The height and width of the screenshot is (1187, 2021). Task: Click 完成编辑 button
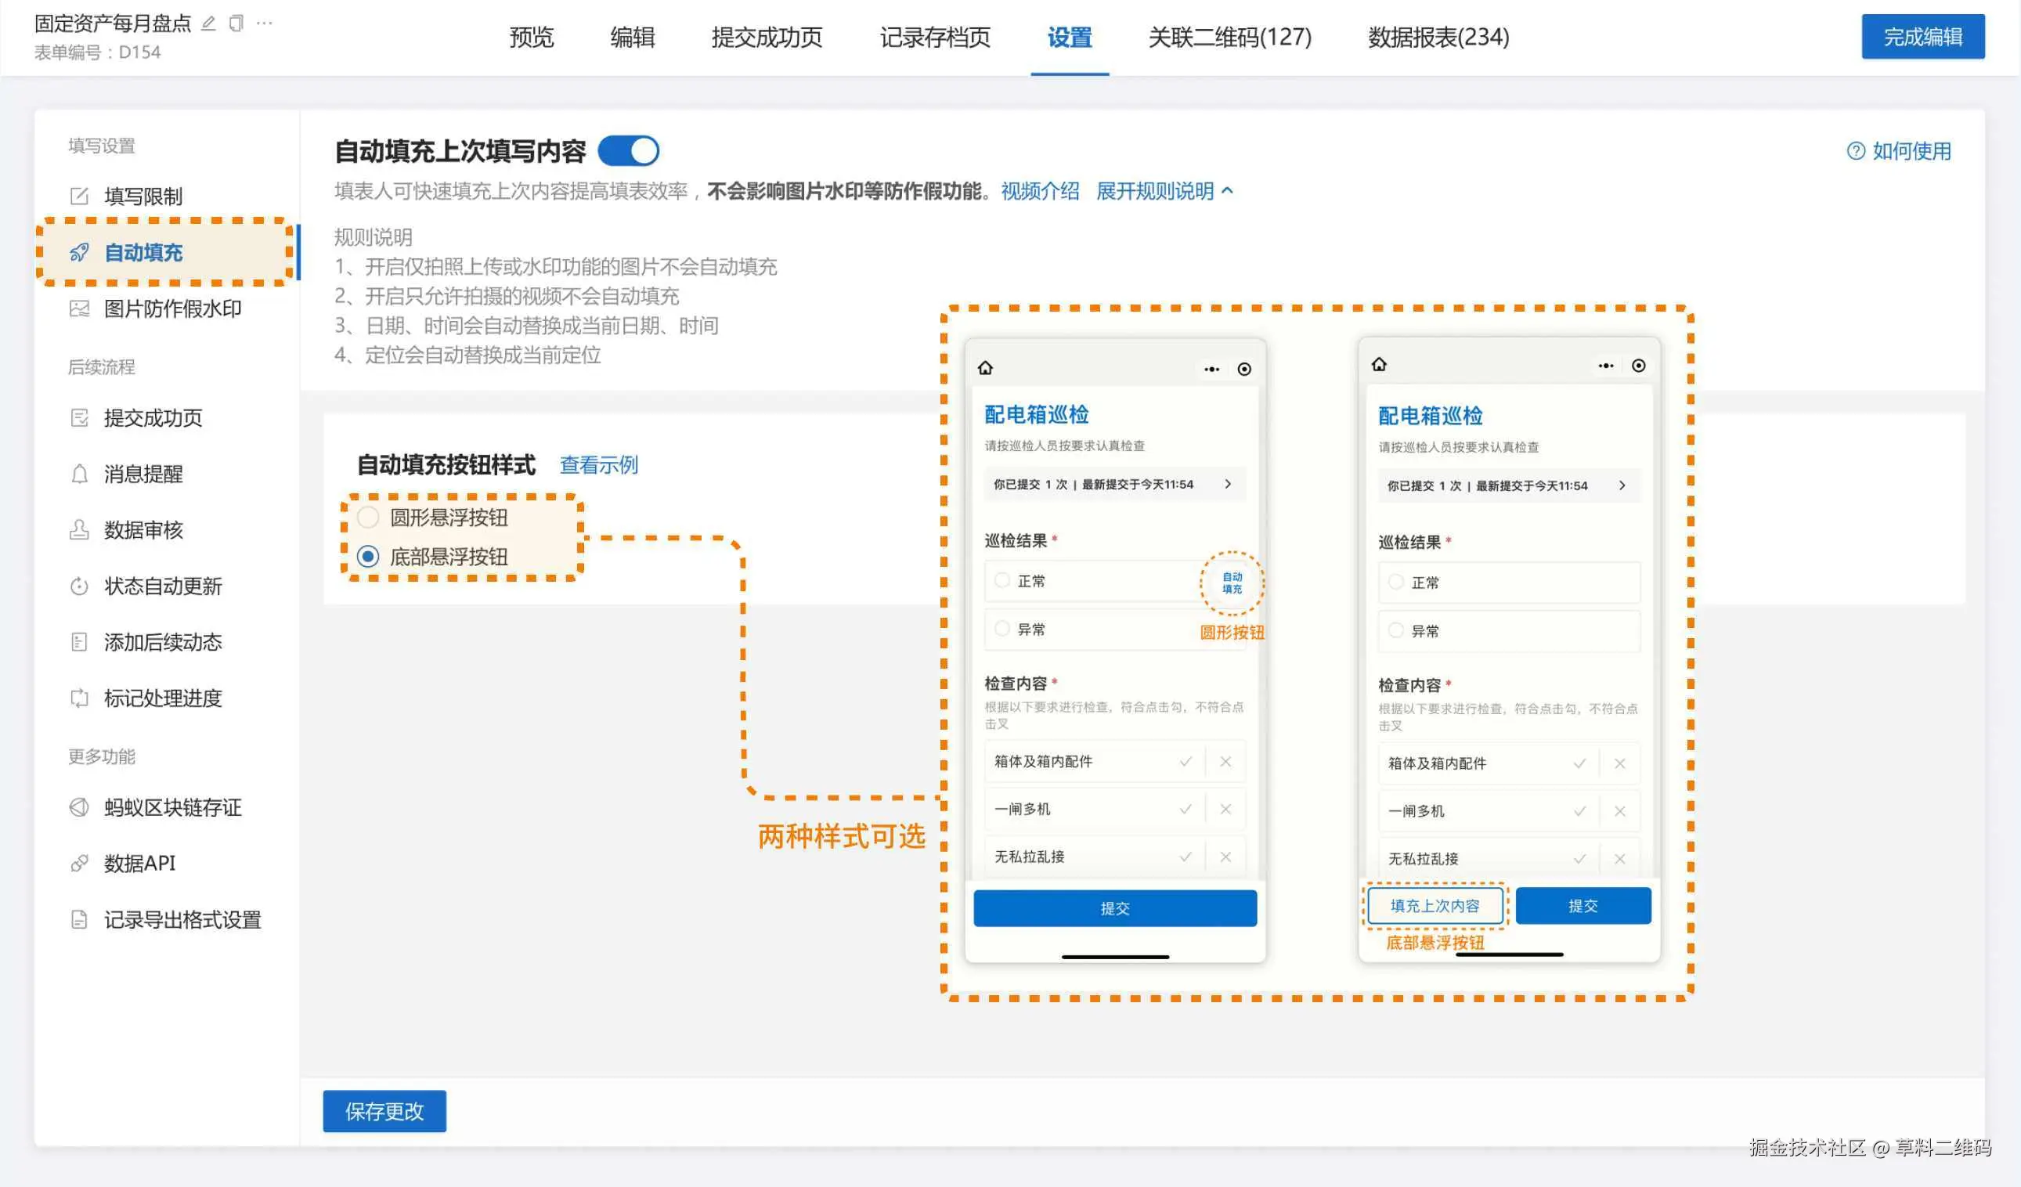tap(1922, 37)
